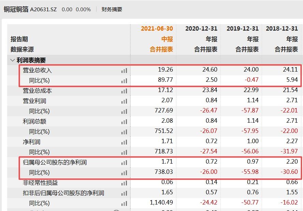
Task: Click 中报 under 2021-06-30
Action: click(x=167, y=39)
